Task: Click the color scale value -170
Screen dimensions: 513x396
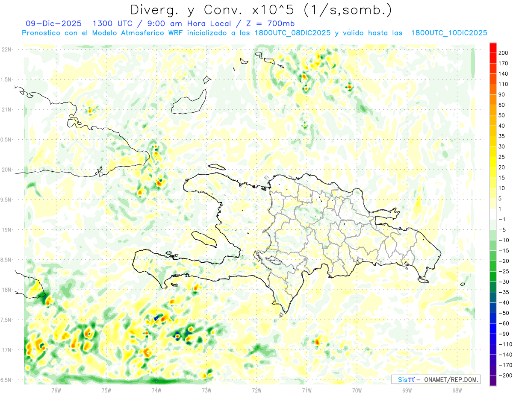Action: pyautogui.click(x=506, y=365)
